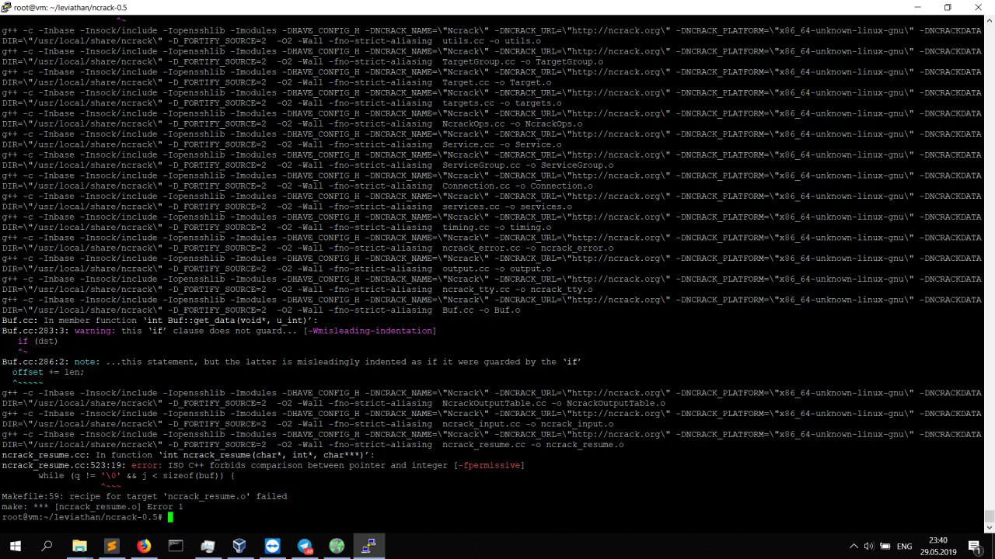Open PuTTY system menu icon in title bar
Screen dimensions: 995x559
[7, 7]
